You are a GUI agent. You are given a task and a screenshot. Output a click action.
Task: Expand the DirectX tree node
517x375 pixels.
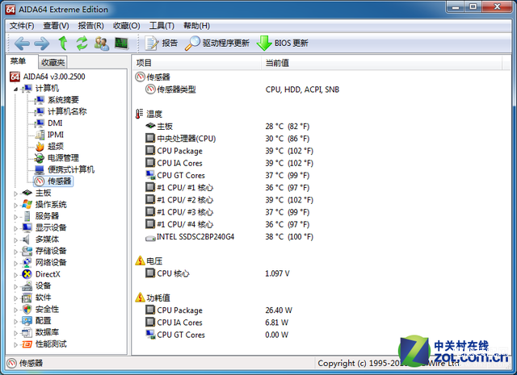(15, 274)
